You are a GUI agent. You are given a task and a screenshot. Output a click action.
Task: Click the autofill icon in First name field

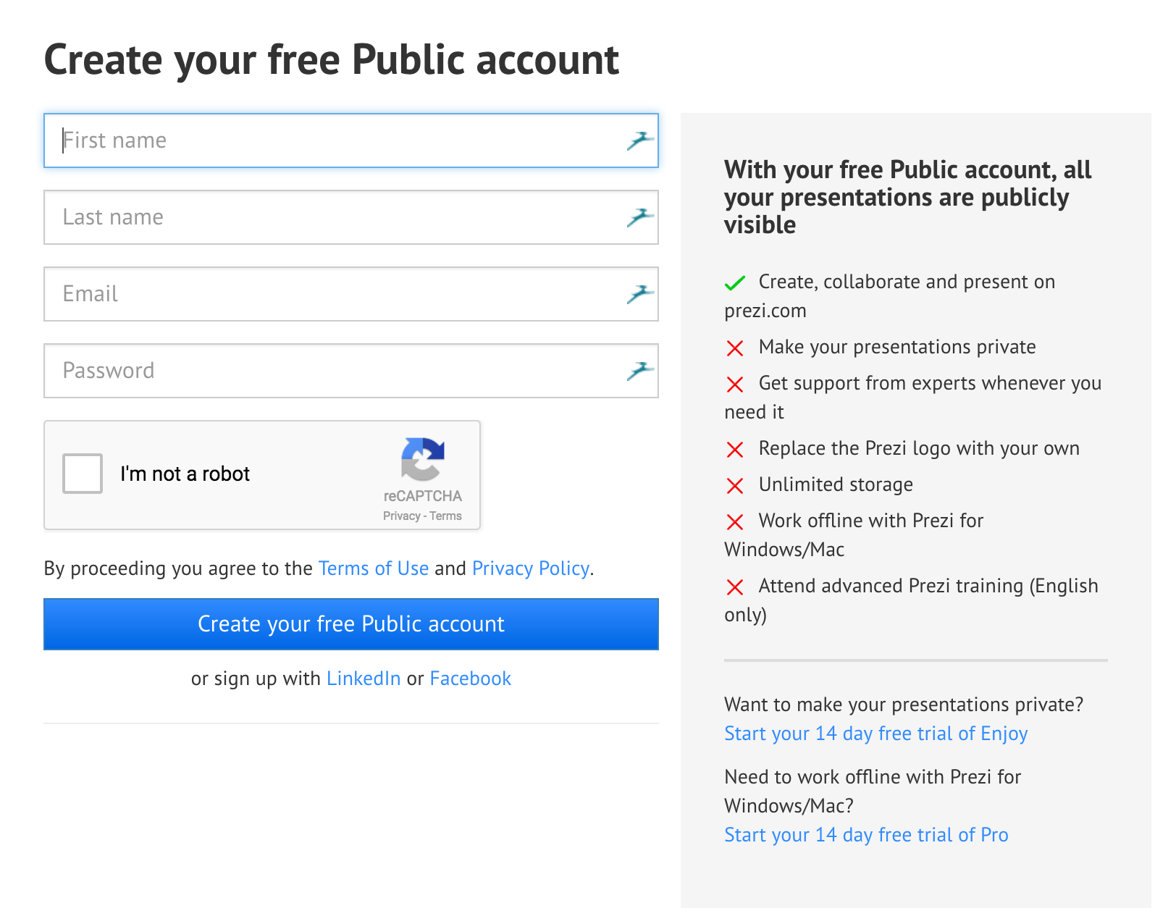[x=640, y=140]
